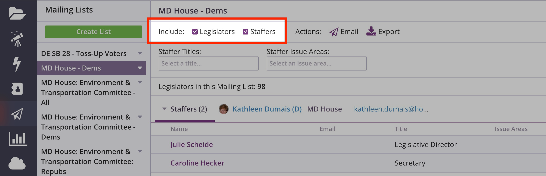Open the telescope discovery icon

click(x=17, y=39)
